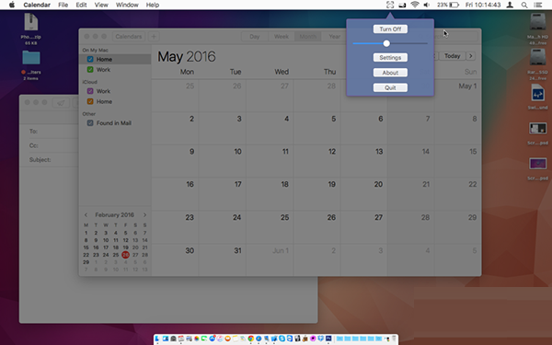552x345 pixels.
Task: Toggle Work calendar under On My Mac
Action: click(90, 70)
